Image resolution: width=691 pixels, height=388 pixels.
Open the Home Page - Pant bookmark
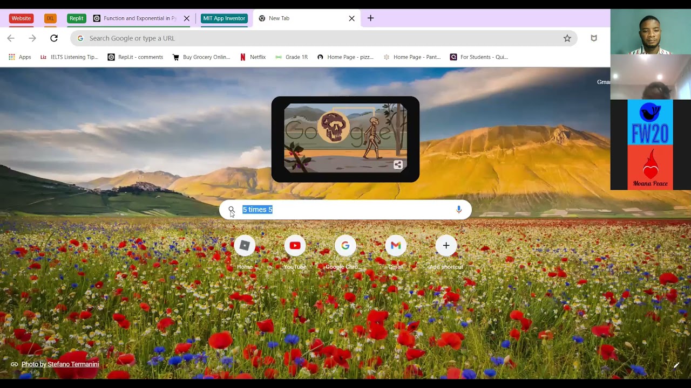pyautogui.click(x=412, y=57)
